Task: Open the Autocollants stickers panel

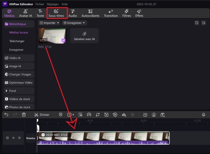Action: [x=90, y=13]
